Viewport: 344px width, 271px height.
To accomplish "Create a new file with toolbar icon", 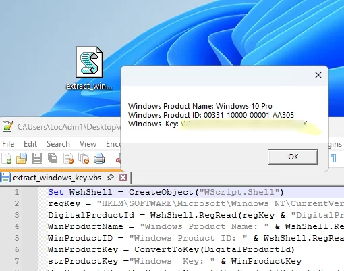I will (7, 158).
